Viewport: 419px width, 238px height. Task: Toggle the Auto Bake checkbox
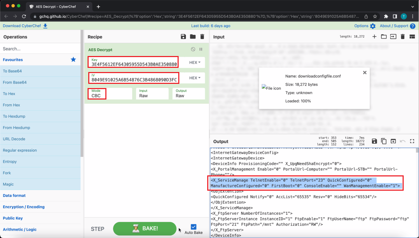tap(194, 227)
